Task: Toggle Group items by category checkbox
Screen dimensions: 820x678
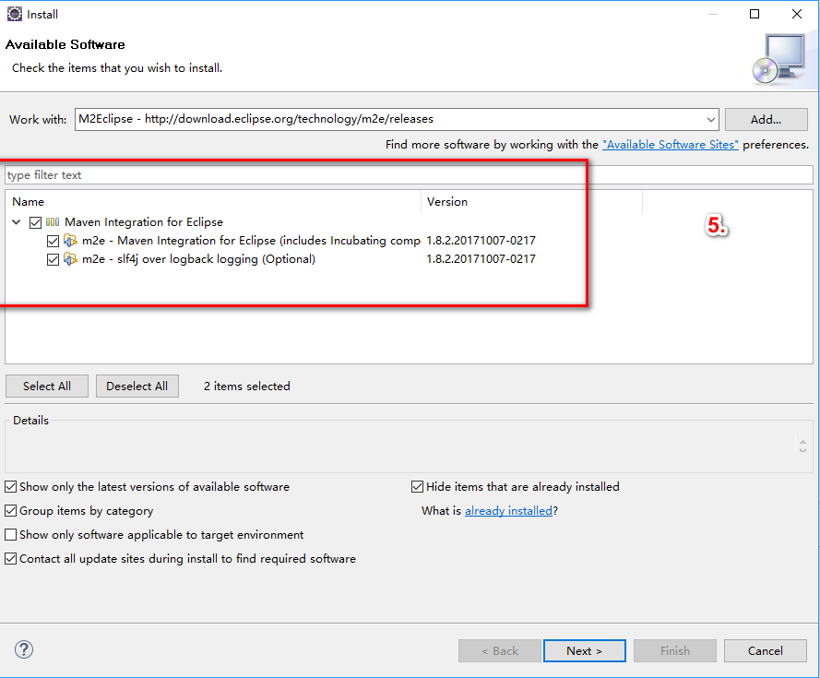Action: tap(10, 511)
